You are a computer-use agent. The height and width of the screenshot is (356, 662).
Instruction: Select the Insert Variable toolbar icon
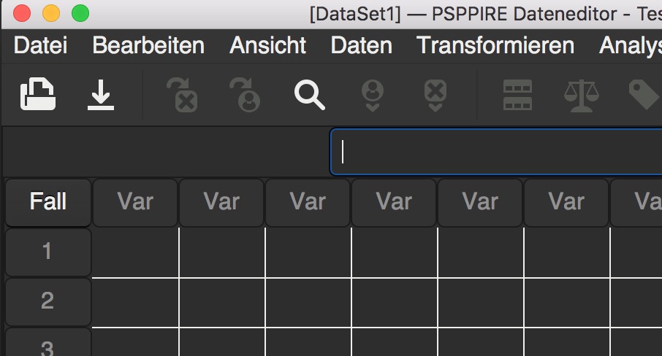(435, 96)
